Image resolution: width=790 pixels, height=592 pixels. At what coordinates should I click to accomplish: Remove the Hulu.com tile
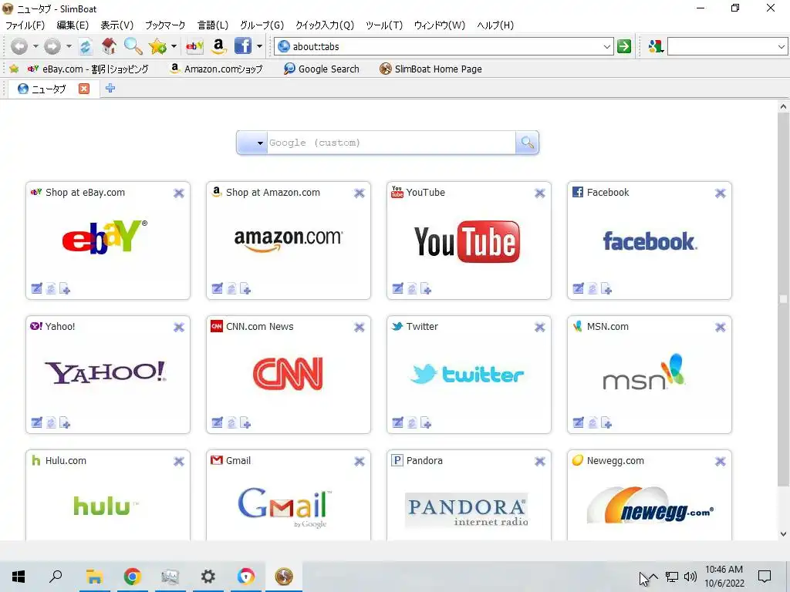[x=179, y=461]
